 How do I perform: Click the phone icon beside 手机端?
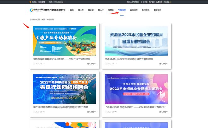[x=142, y=2]
